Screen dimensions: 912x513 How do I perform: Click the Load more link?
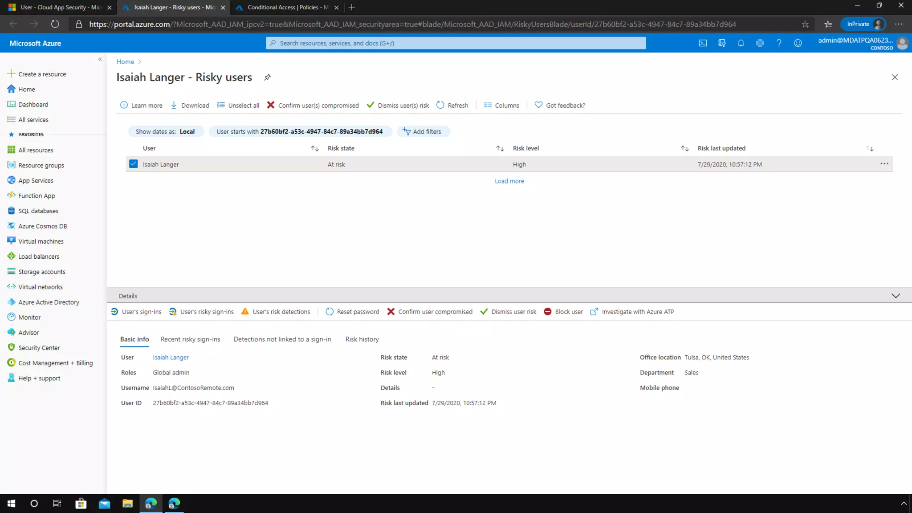click(509, 181)
